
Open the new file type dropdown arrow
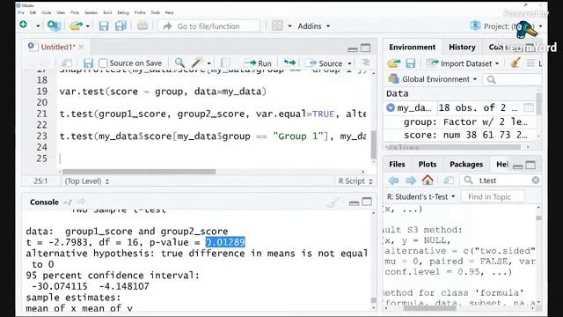38,26
